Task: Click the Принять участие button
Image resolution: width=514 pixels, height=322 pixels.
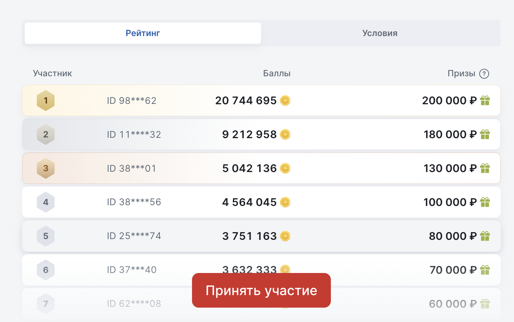Action: point(261,290)
